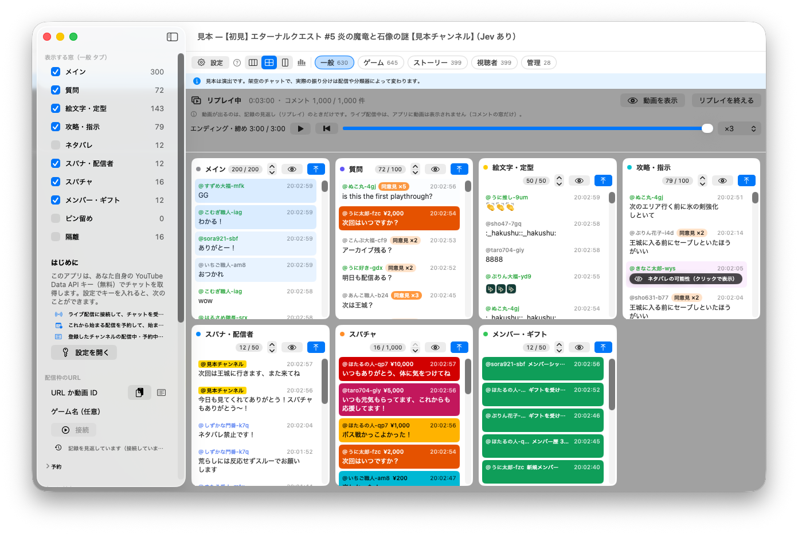This screenshot has width=798, height=534.
Task: Copy URL with the clipboard icon
Action: [139, 392]
